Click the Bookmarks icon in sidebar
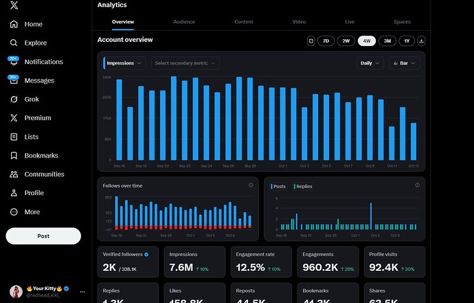474x303 pixels. (14, 155)
